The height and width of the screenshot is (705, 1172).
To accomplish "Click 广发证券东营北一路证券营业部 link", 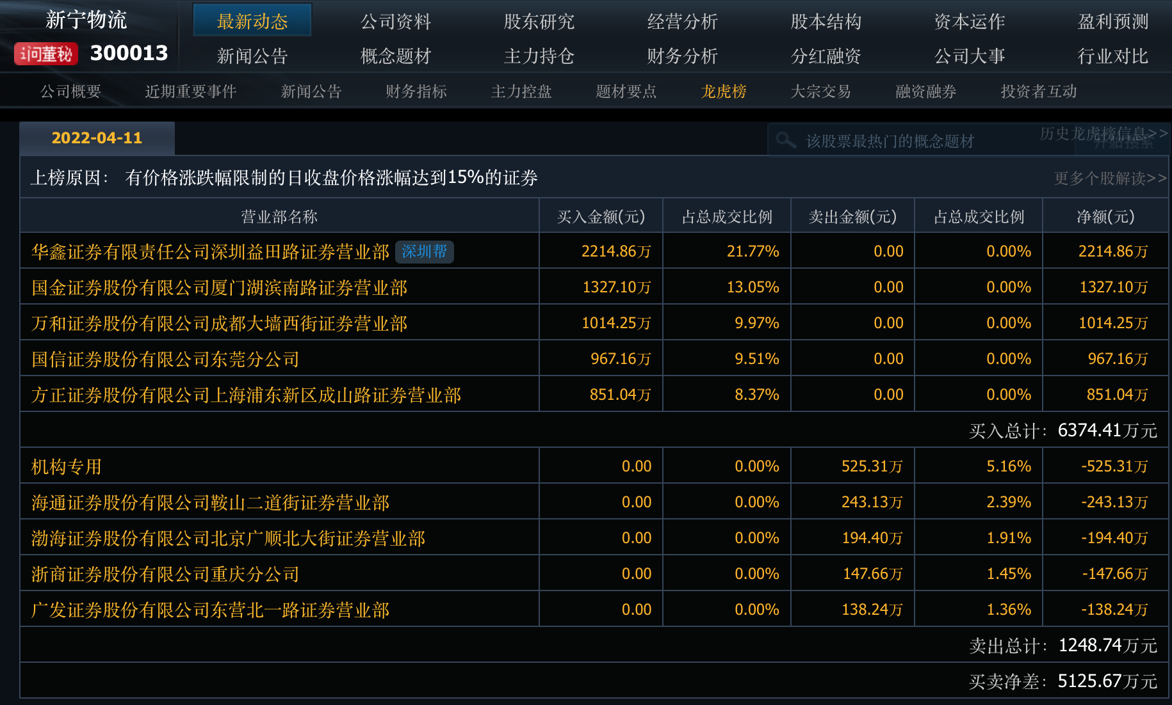I will coord(211,610).
